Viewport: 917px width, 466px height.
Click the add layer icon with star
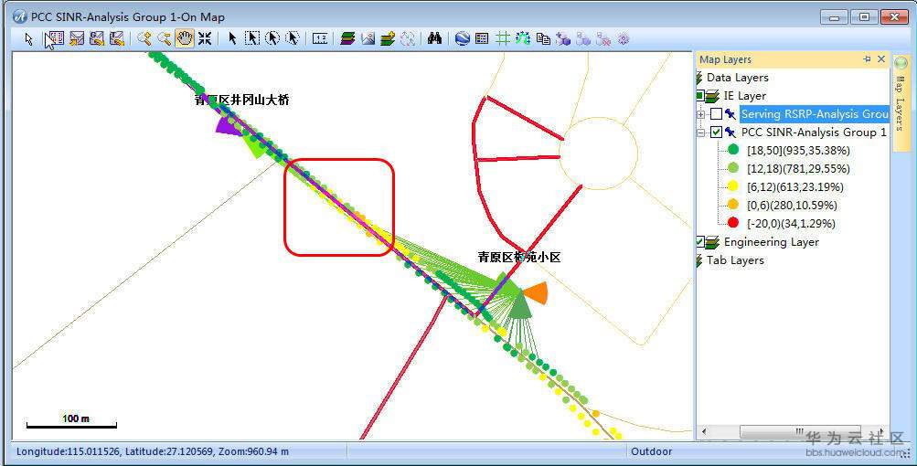click(388, 39)
